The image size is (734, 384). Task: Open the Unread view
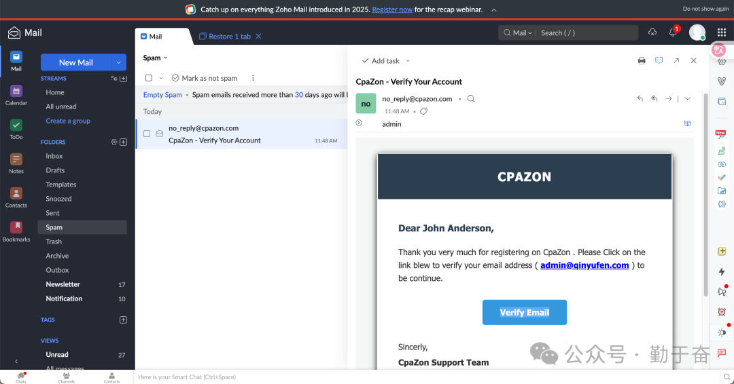click(x=57, y=355)
